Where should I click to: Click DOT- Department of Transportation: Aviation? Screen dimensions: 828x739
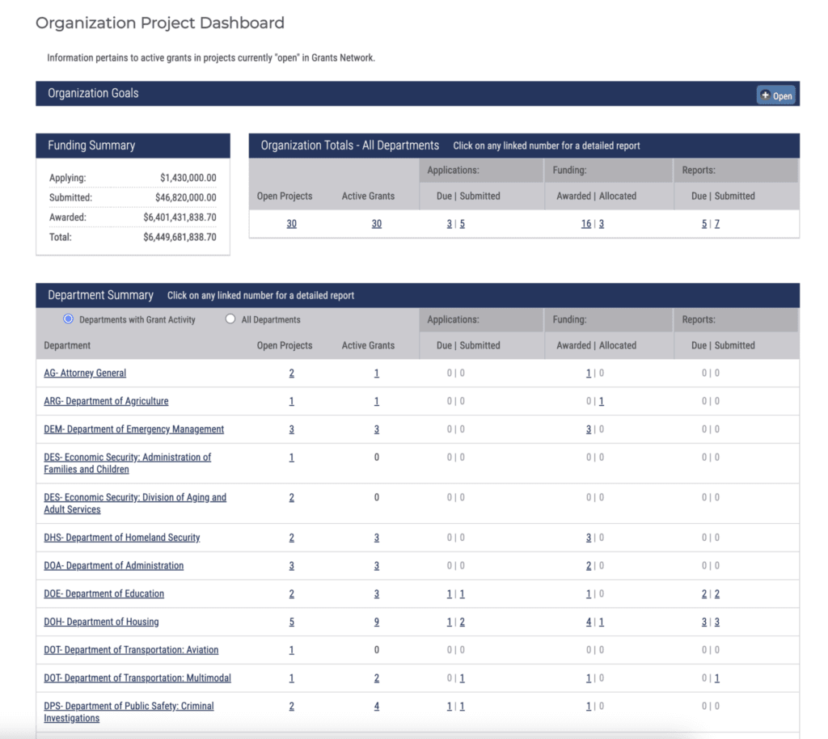(131, 650)
